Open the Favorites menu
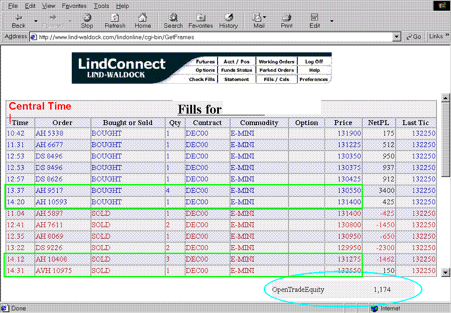Image resolution: width=451 pixels, height=313 pixels. 74,6
